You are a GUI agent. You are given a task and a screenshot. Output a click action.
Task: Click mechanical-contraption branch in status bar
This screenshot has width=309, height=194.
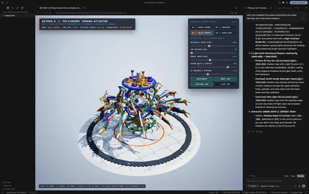tap(16, 192)
